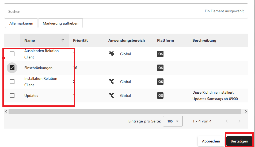Select the 'Updates' policy name

(x=31, y=96)
